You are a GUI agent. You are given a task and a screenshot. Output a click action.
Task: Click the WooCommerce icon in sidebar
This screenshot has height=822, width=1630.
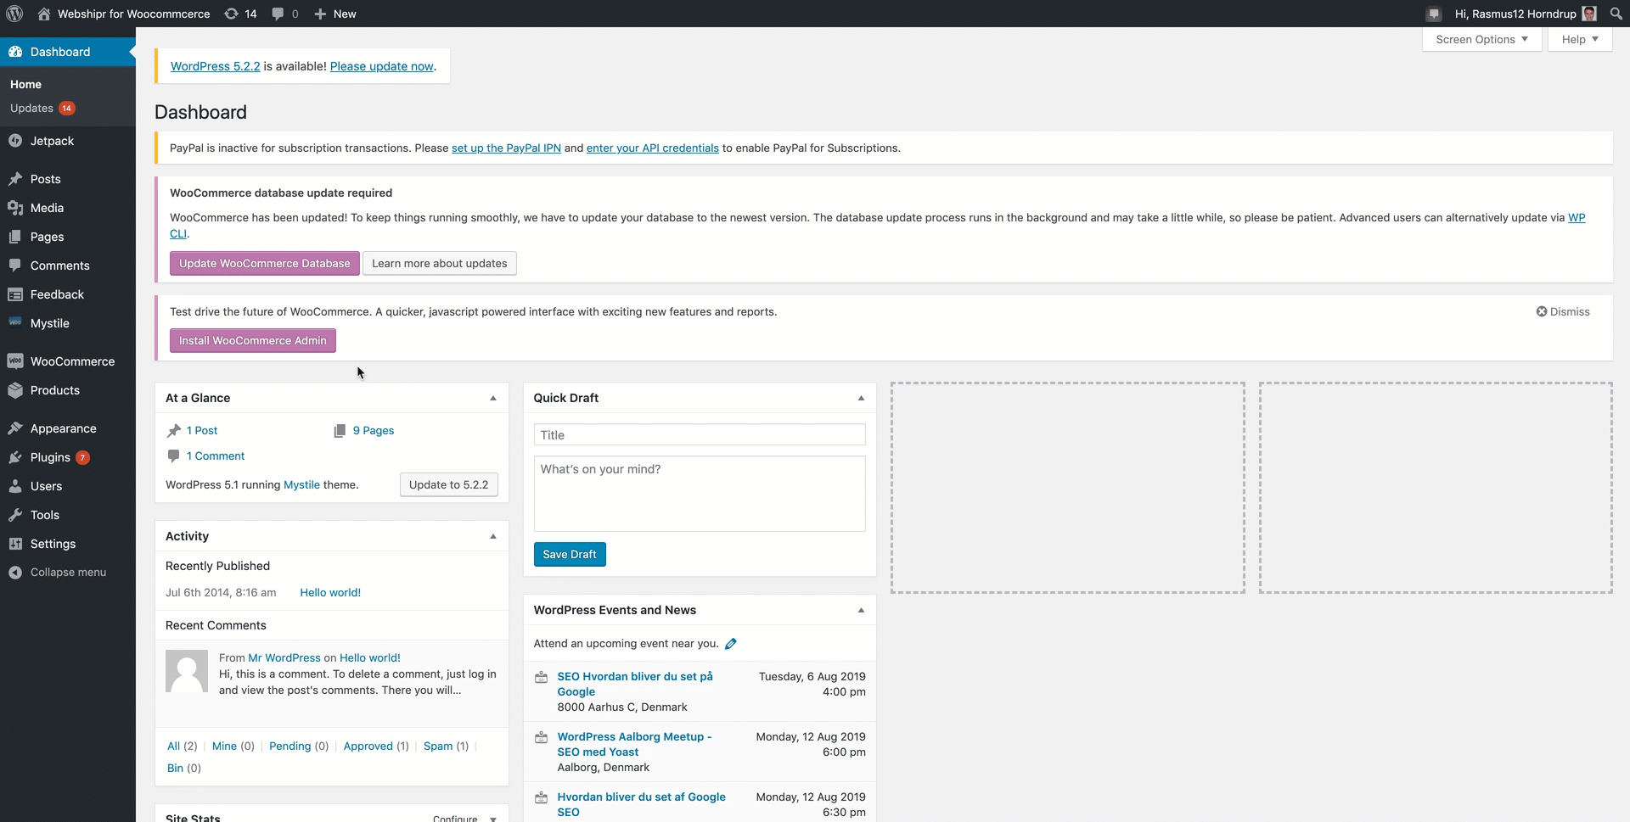click(15, 361)
